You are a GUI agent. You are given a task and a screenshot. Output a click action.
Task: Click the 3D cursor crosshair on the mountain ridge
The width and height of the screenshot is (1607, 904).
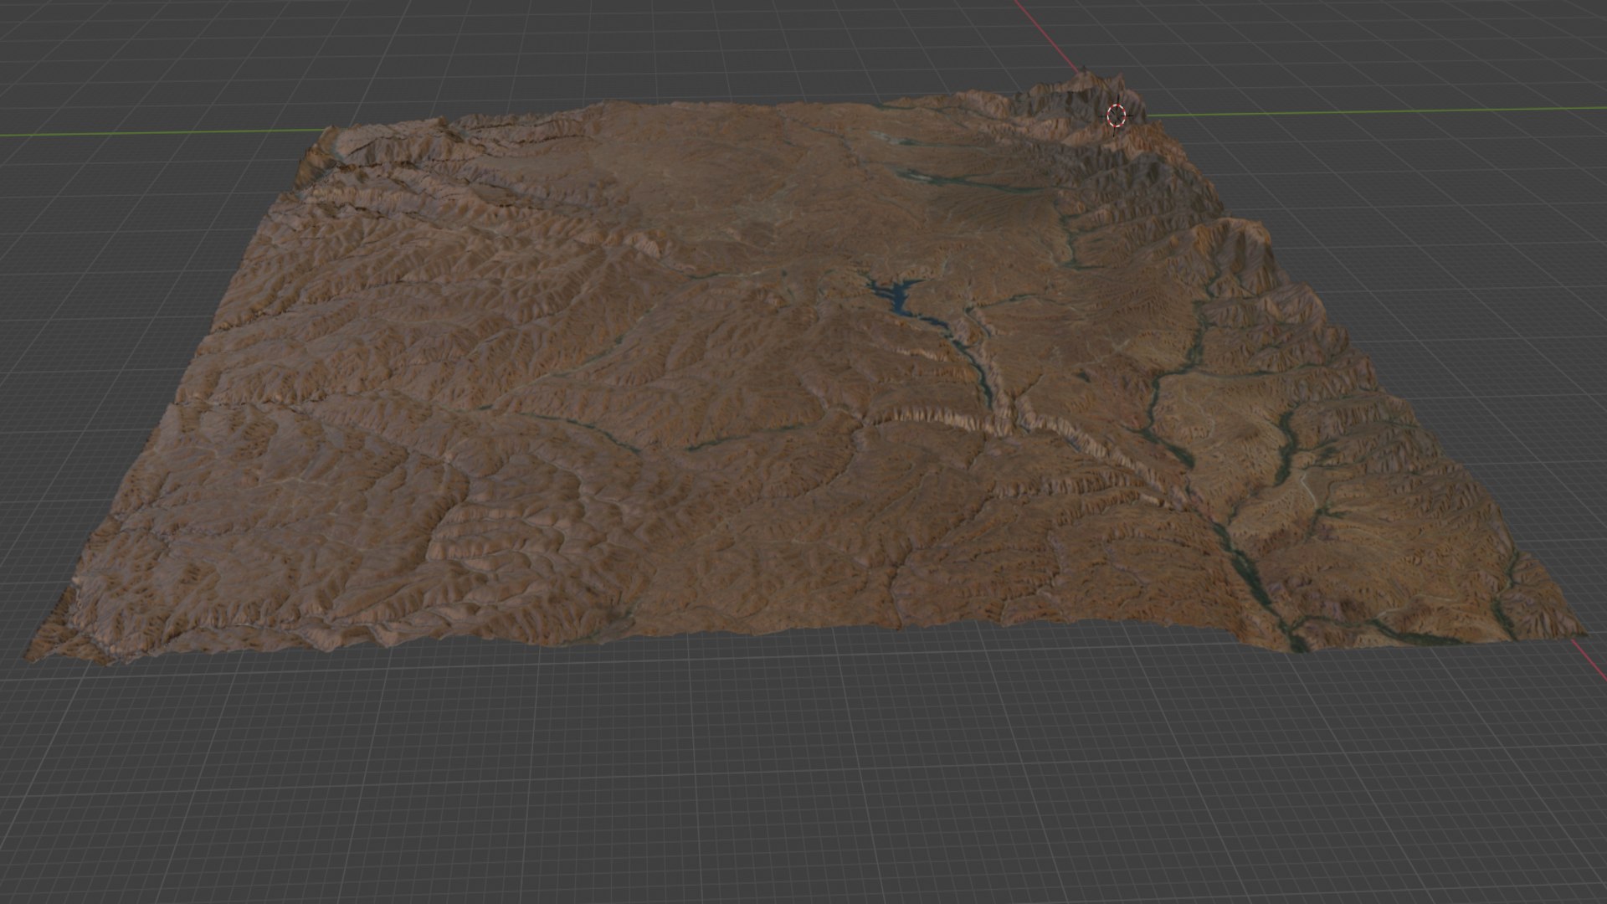coord(1117,116)
